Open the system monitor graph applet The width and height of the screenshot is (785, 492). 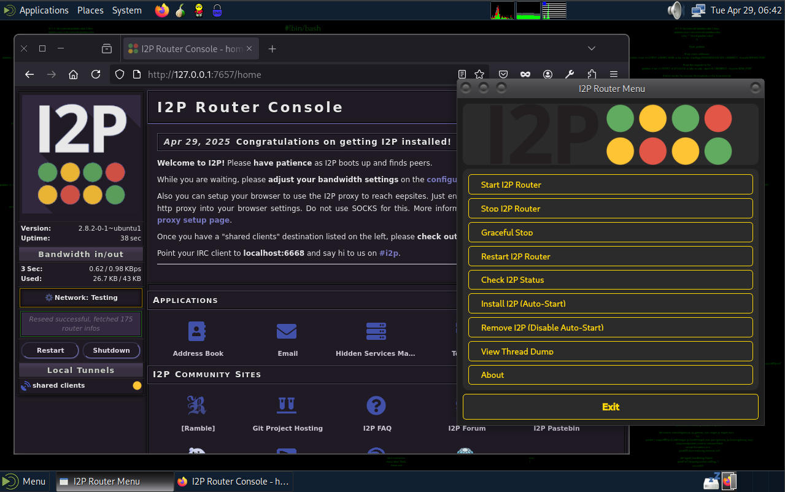528,10
